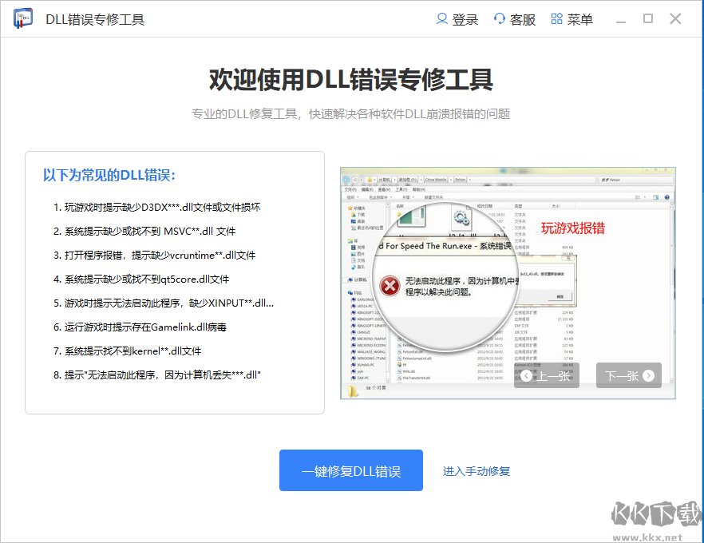
Task: Click the heading 以下为常见的DLL错误
Action: (x=109, y=175)
